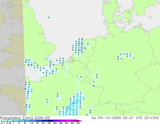This screenshot has height=124, width=160.
Task: Select the purple legend swatch between 30 and 35
Action: 57,121
